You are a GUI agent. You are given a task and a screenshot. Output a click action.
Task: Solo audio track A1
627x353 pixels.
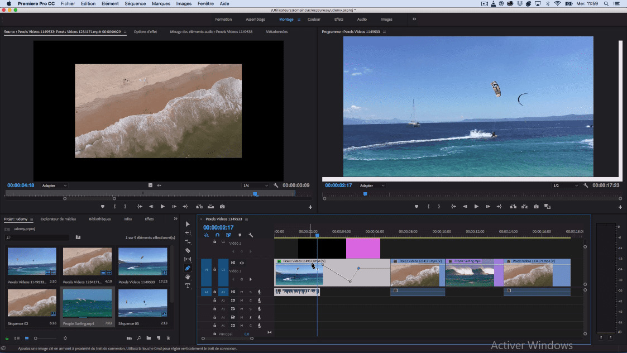[x=250, y=292]
